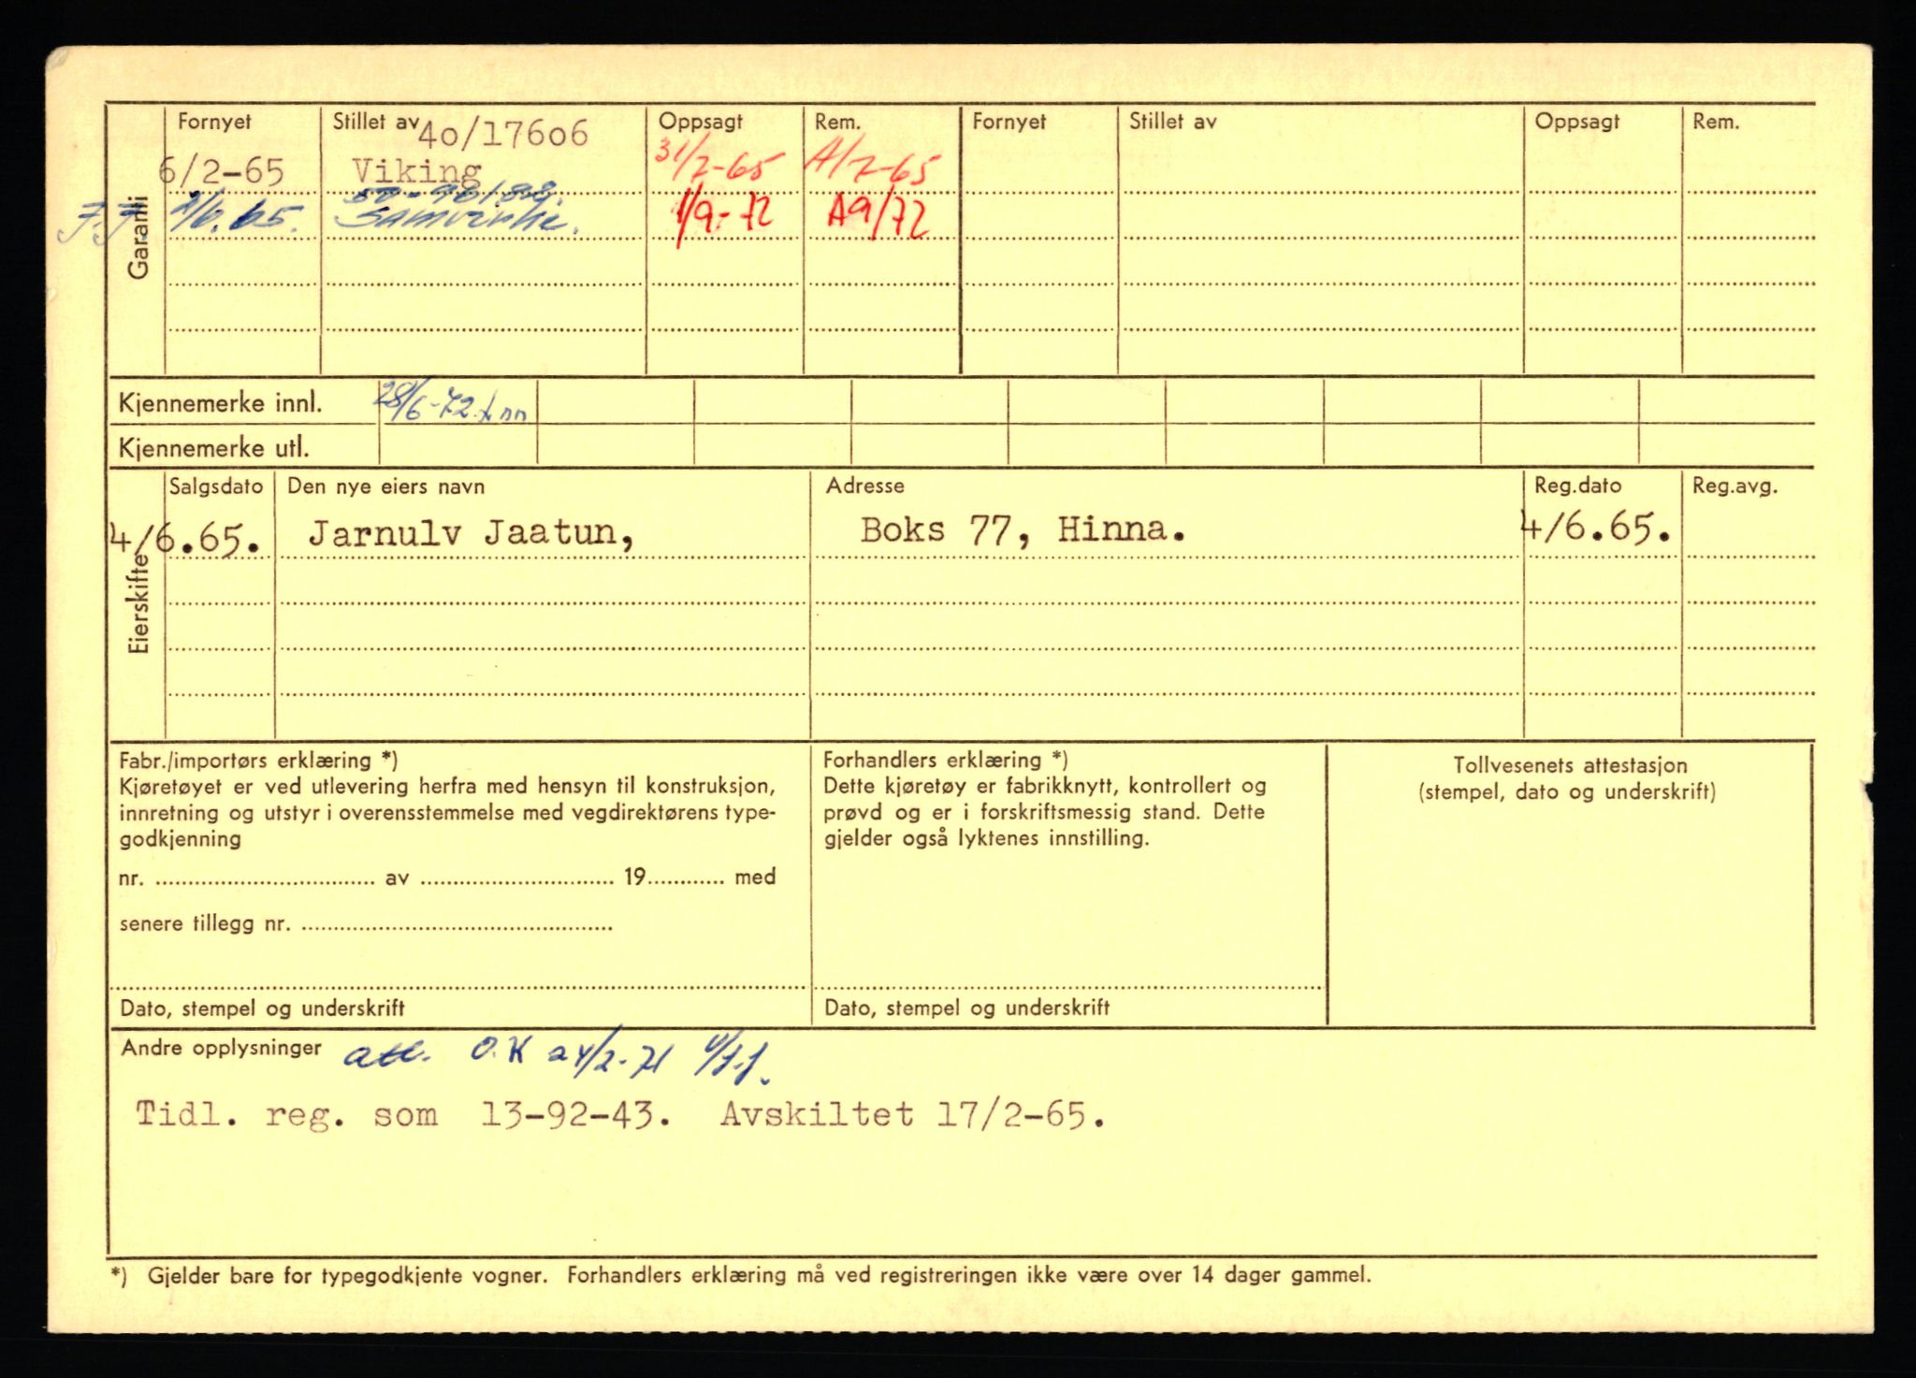This screenshot has width=1916, height=1378.
Task: Click Dato, stempel og underskrift under Forhandlers
Action: (966, 1008)
